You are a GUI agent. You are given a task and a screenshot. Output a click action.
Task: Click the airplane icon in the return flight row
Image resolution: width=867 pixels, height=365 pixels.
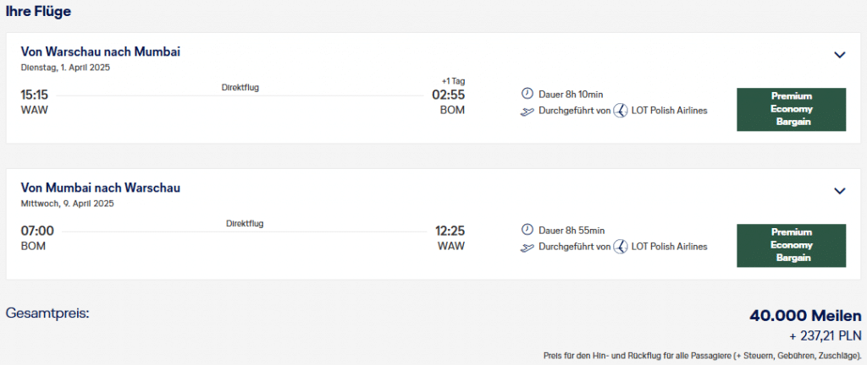tap(527, 247)
